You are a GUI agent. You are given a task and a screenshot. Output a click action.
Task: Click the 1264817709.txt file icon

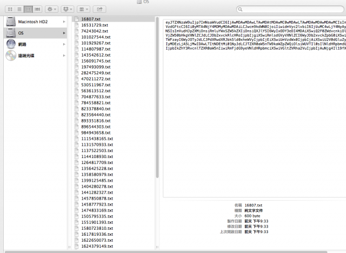[x=77, y=162]
